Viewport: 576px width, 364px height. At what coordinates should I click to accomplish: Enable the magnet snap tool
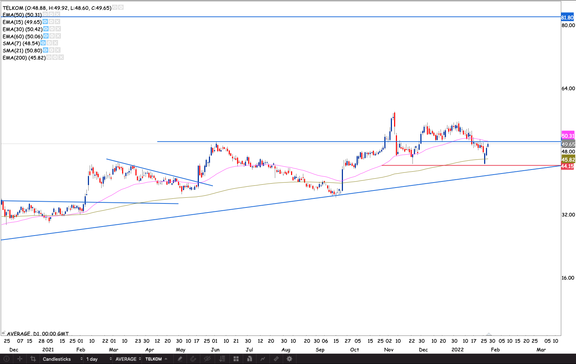point(193,359)
